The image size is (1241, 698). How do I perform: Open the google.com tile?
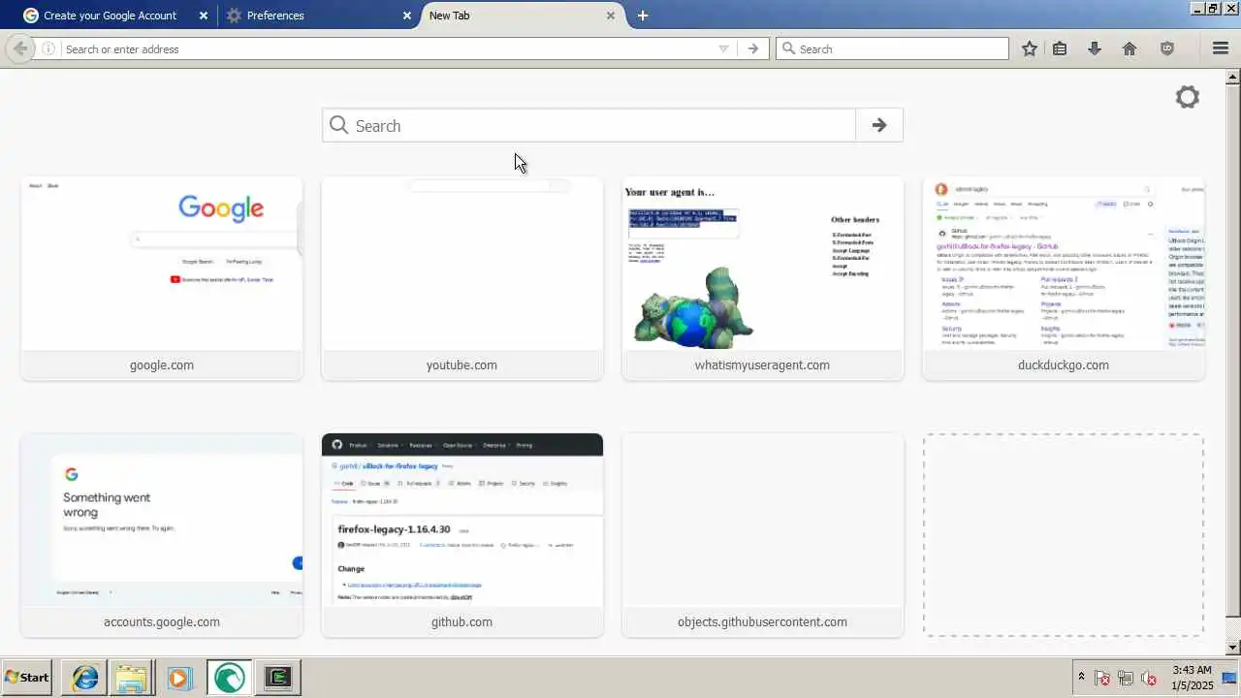[x=162, y=278]
